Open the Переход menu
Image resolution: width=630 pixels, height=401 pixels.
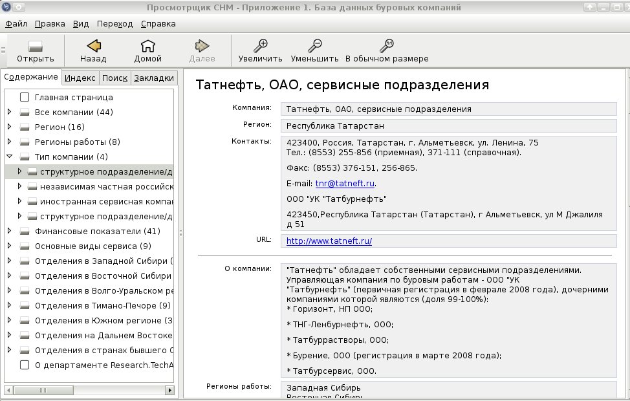pos(114,24)
